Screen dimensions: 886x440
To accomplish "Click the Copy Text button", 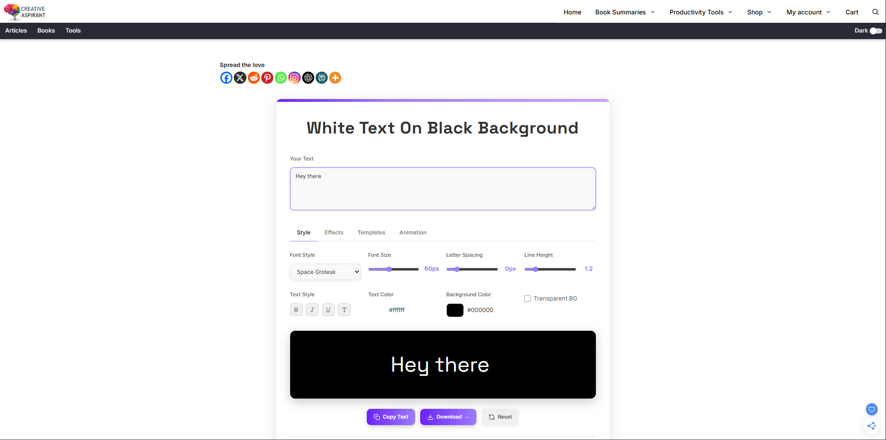I will pyautogui.click(x=390, y=417).
